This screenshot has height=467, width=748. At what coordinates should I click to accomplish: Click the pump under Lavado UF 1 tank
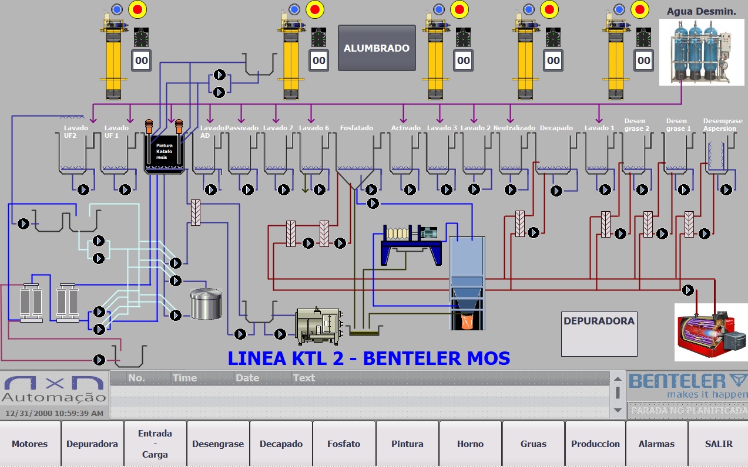125,189
